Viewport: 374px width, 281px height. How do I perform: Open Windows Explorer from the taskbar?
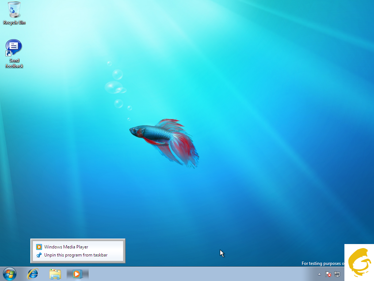(x=55, y=274)
